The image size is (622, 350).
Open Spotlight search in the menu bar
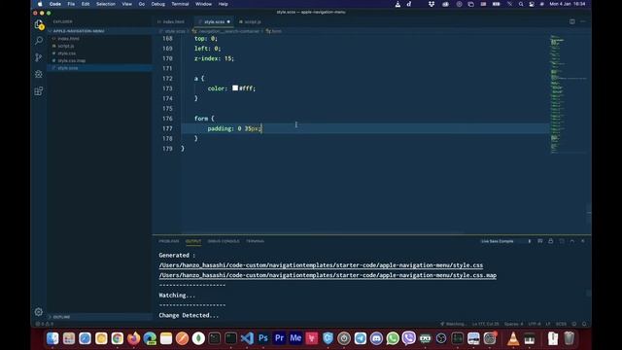tap(521, 4)
